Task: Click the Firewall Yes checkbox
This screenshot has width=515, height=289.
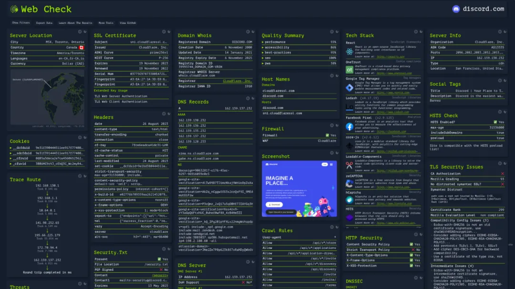Action: click(x=327, y=135)
